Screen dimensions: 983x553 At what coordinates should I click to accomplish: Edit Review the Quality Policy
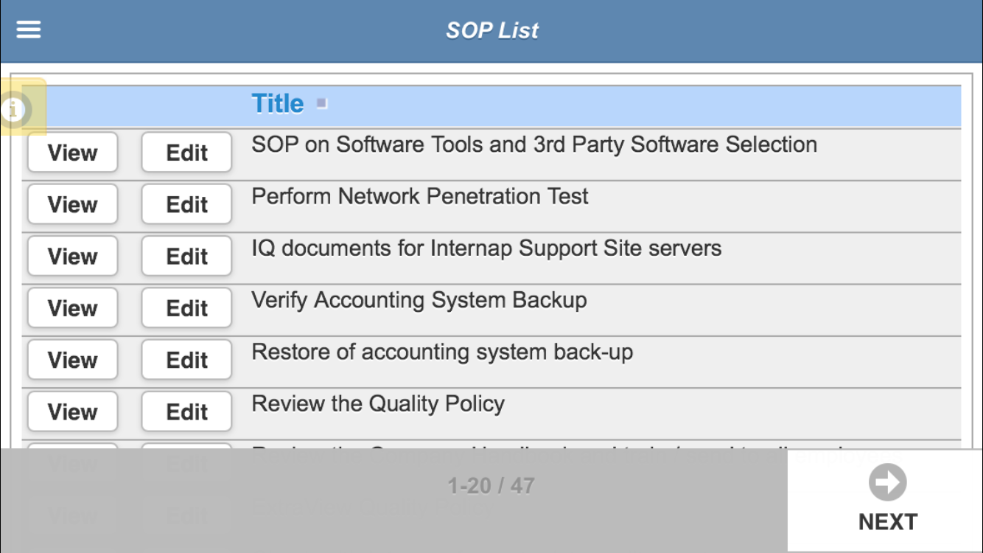tap(186, 411)
